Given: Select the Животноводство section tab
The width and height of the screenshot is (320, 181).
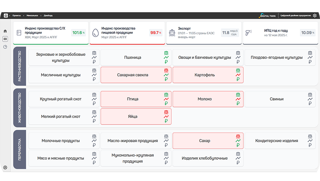Looking at the screenshot, I should pyautogui.click(x=19, y=108).
